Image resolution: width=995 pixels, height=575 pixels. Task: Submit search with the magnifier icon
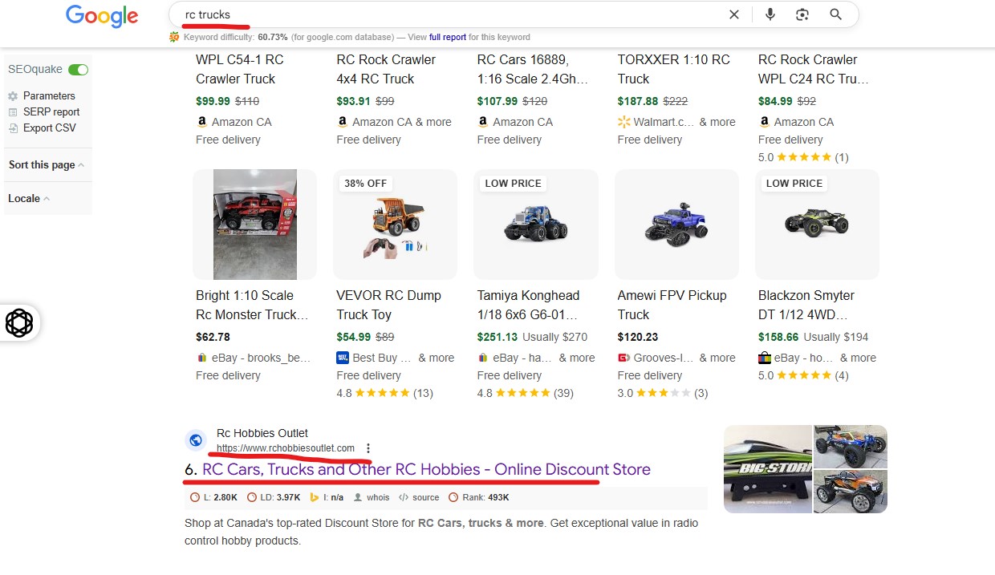[x=835, y=14]
